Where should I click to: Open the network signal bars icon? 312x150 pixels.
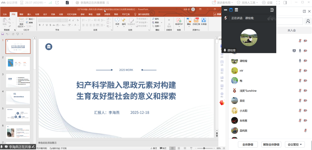[x=50, y=2]
